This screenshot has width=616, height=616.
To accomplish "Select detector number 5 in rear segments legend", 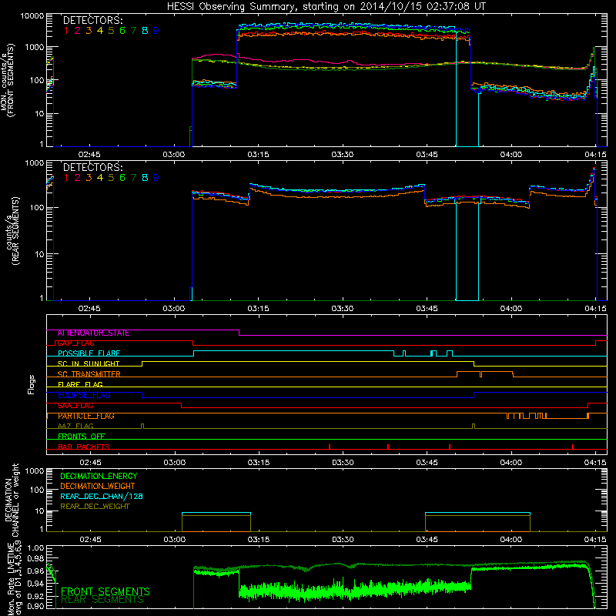I will pyautogui.click(x=111, y=178).
